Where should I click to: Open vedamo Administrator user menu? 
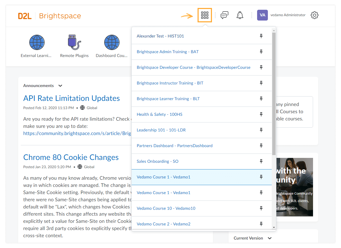click(288, 15)
